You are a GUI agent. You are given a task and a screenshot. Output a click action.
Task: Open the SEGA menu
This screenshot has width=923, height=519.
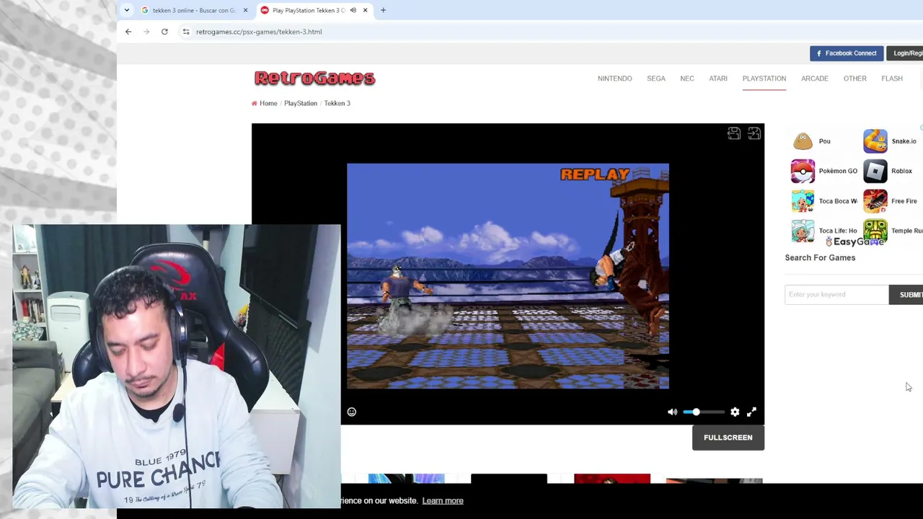click(x=656, y=79)
